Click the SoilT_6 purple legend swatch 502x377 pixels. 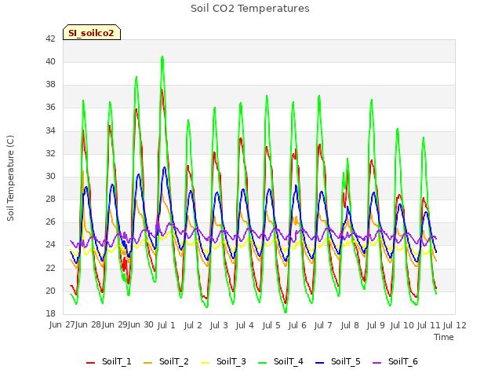pyautogui.click(x=377, y=362)
